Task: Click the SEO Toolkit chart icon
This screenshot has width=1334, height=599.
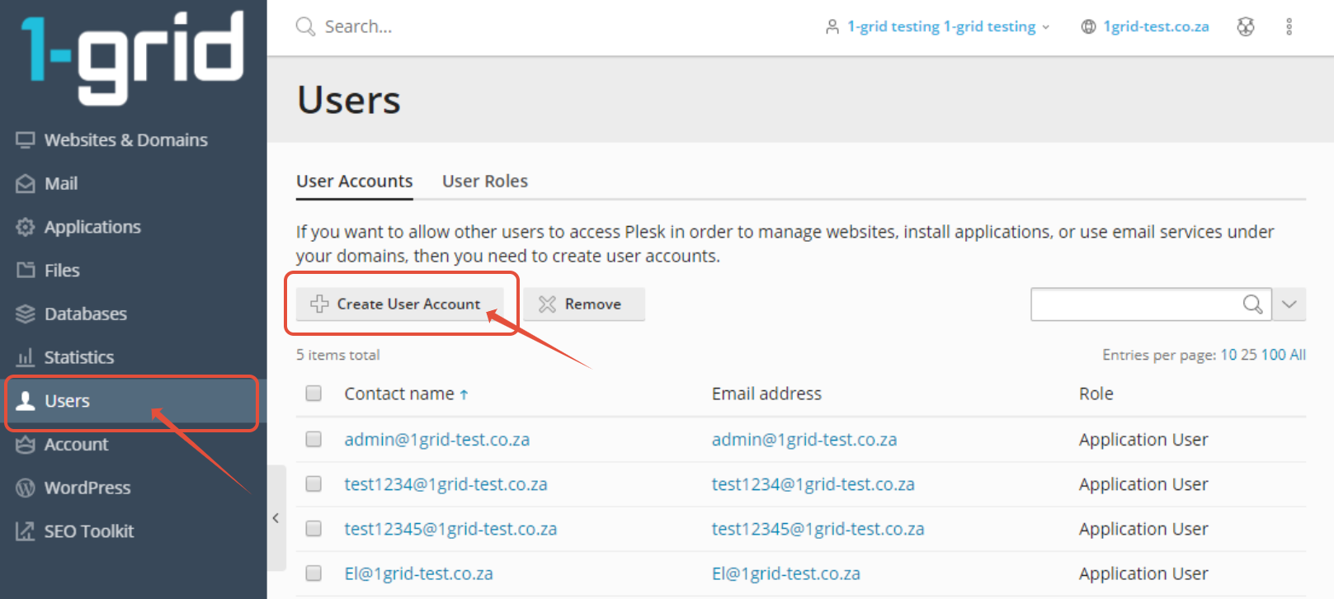Action: [x=26, y=531]
